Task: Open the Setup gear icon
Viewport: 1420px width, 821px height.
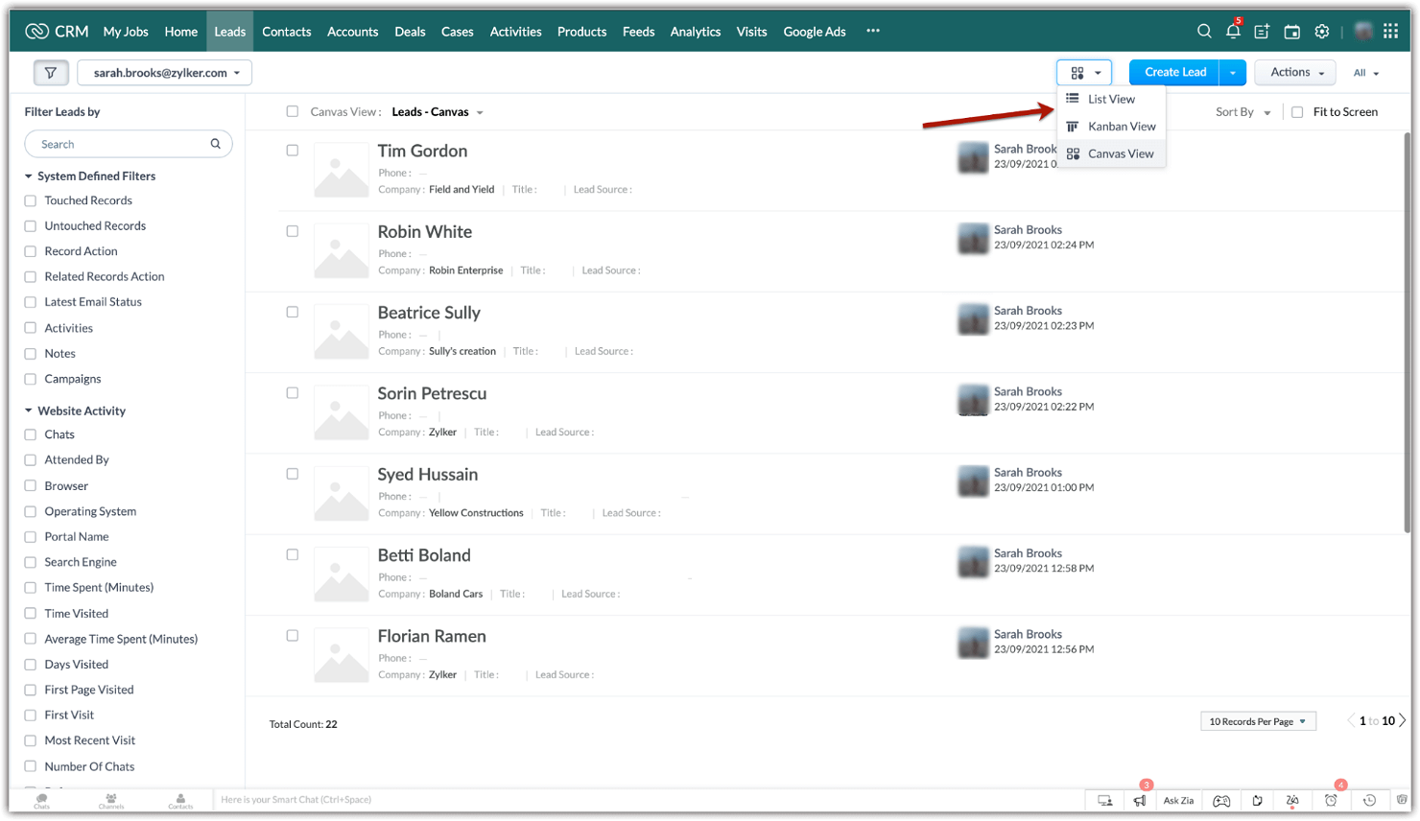Action: point(1321,31)
